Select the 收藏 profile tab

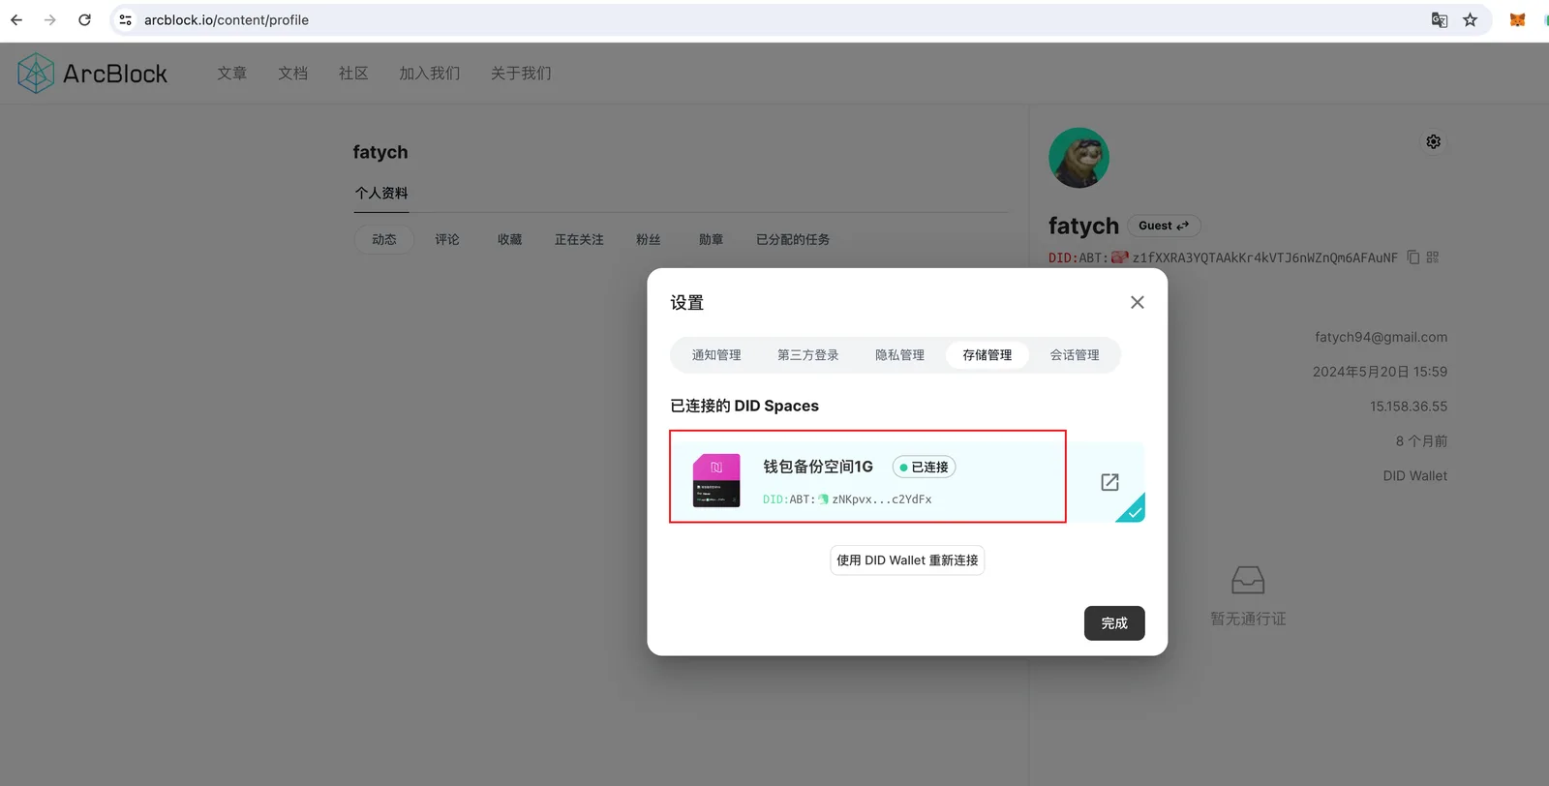[510, 240]
